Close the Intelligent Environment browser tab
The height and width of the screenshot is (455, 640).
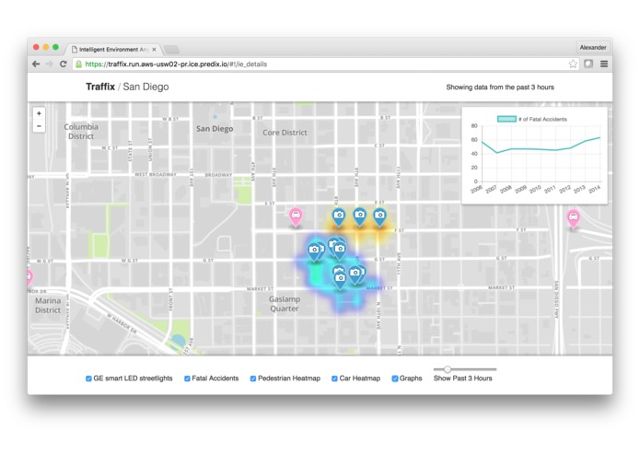154,50
